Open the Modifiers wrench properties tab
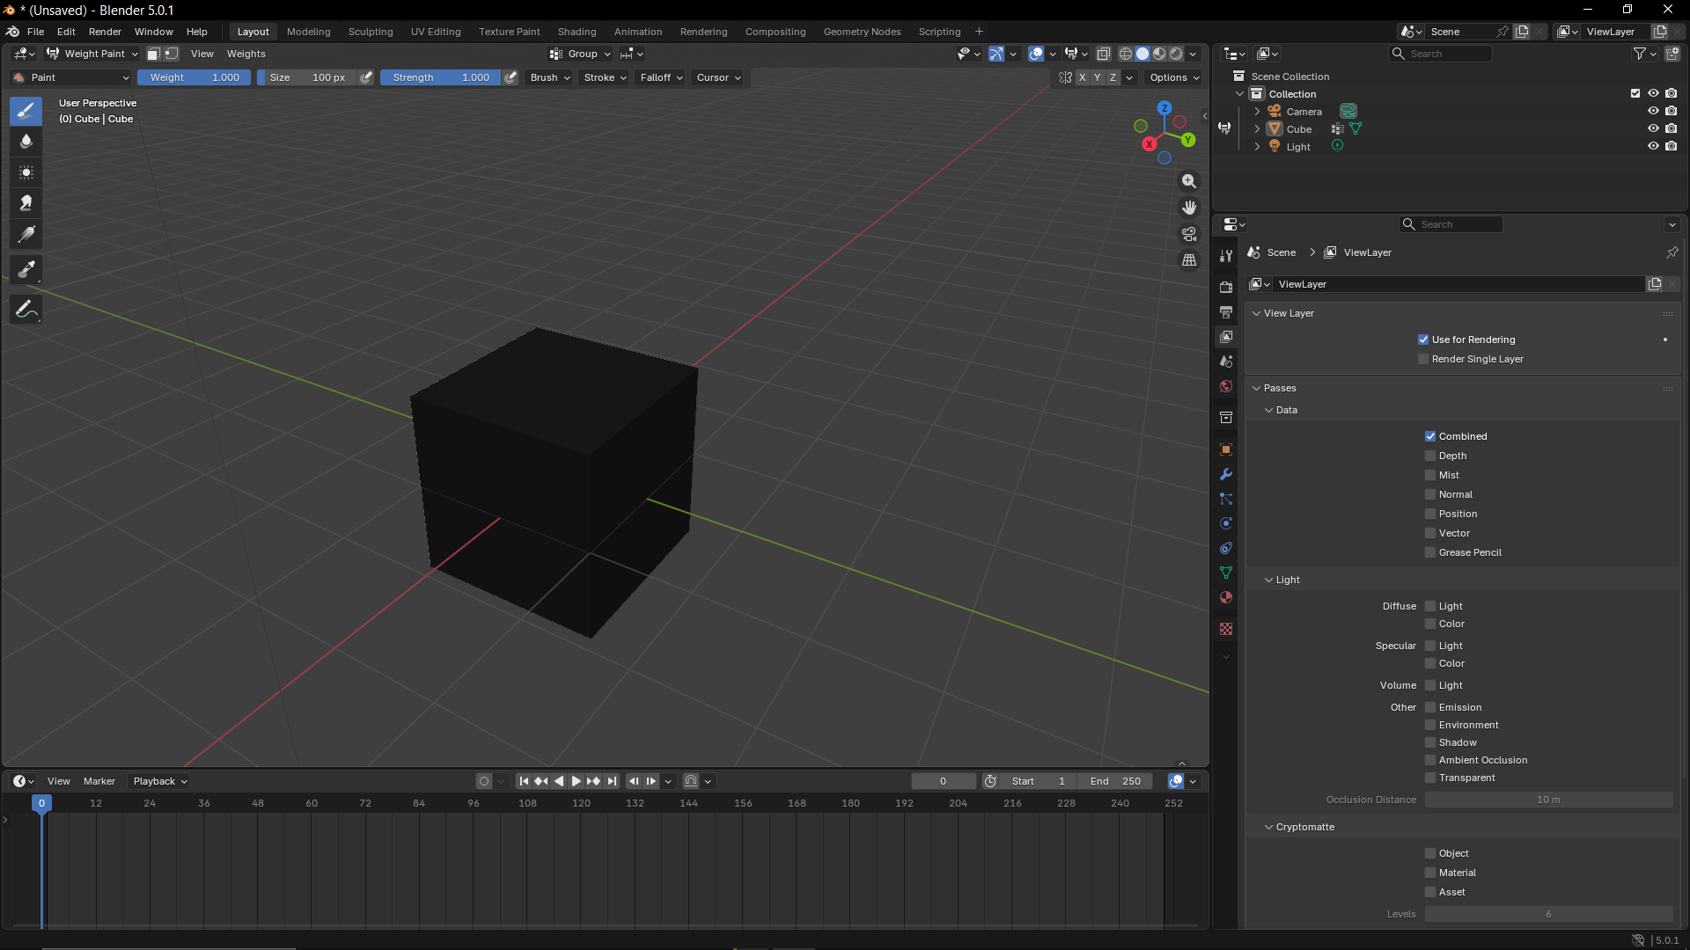 pos(1226,474)
